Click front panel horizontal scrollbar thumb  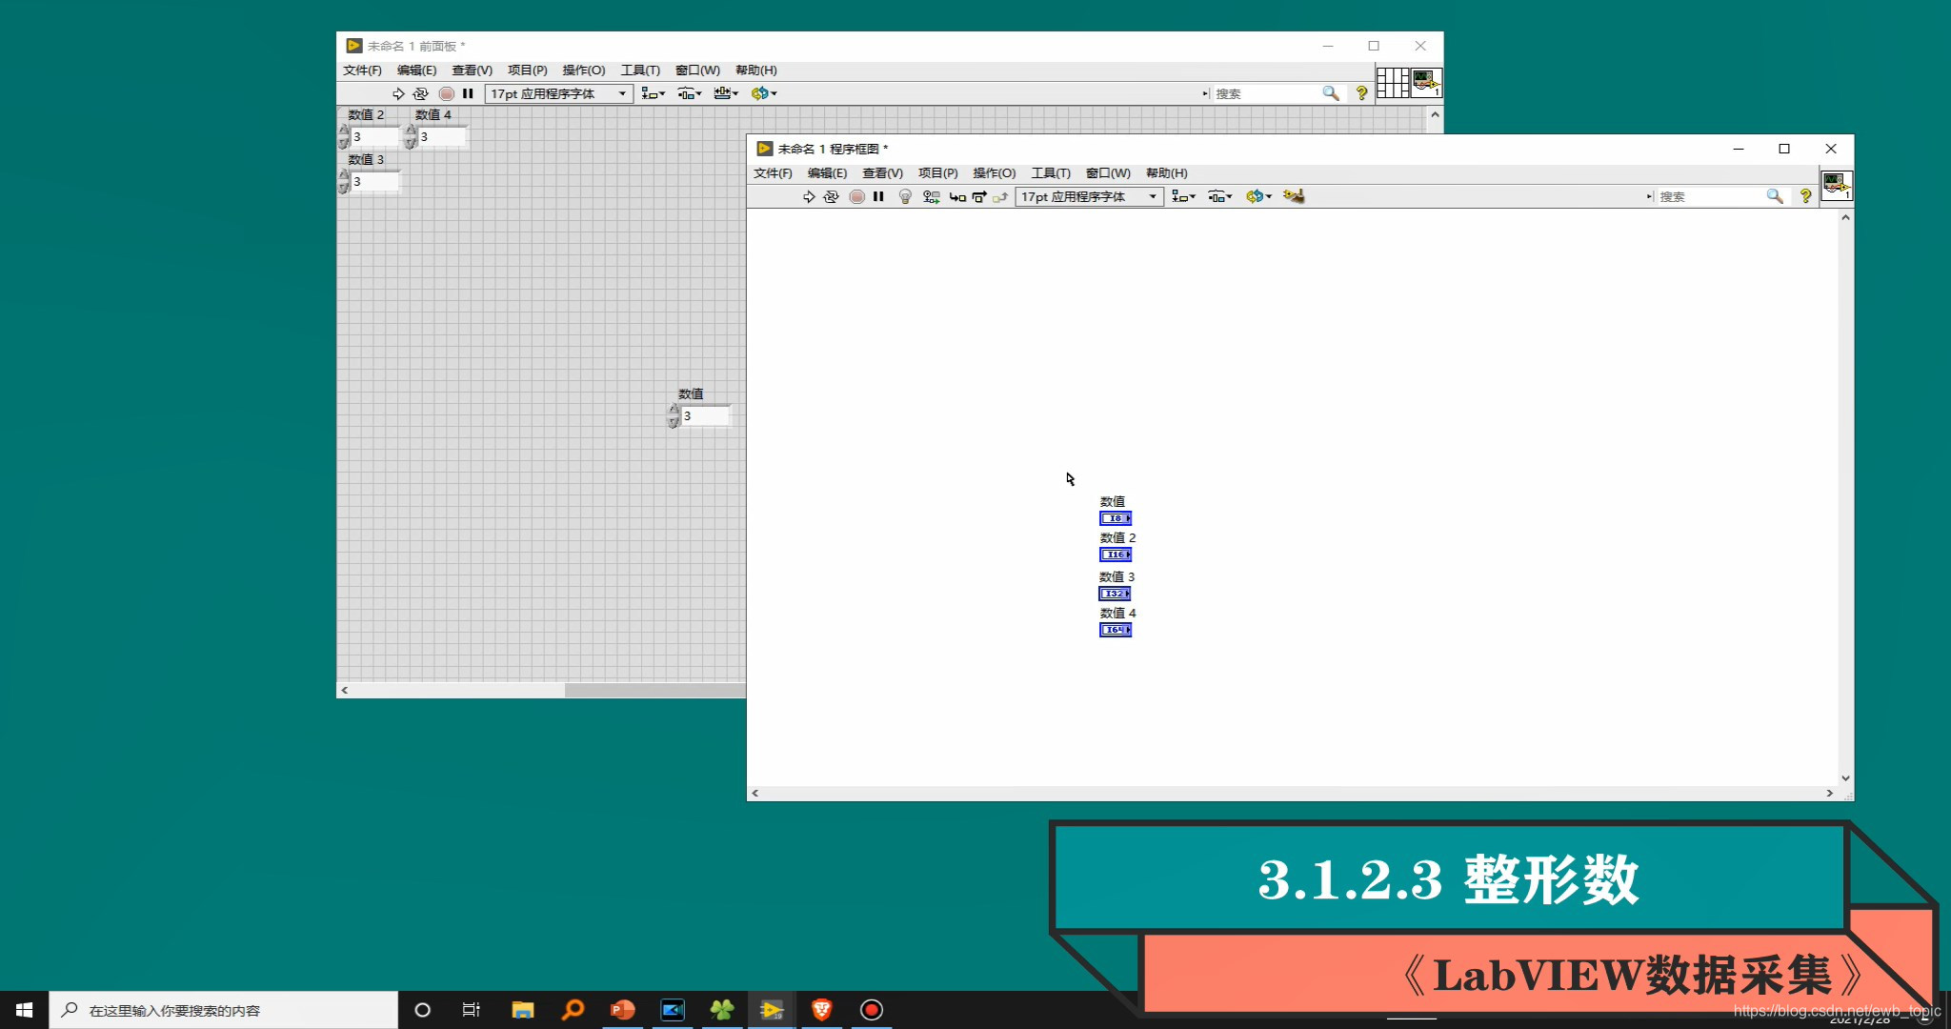655,690
